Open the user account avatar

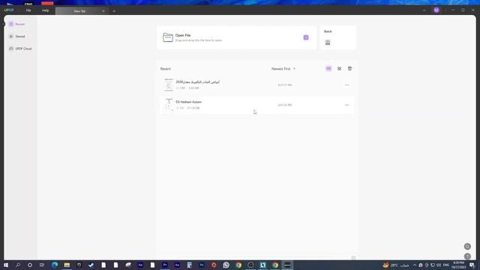[x=436, y=10]
